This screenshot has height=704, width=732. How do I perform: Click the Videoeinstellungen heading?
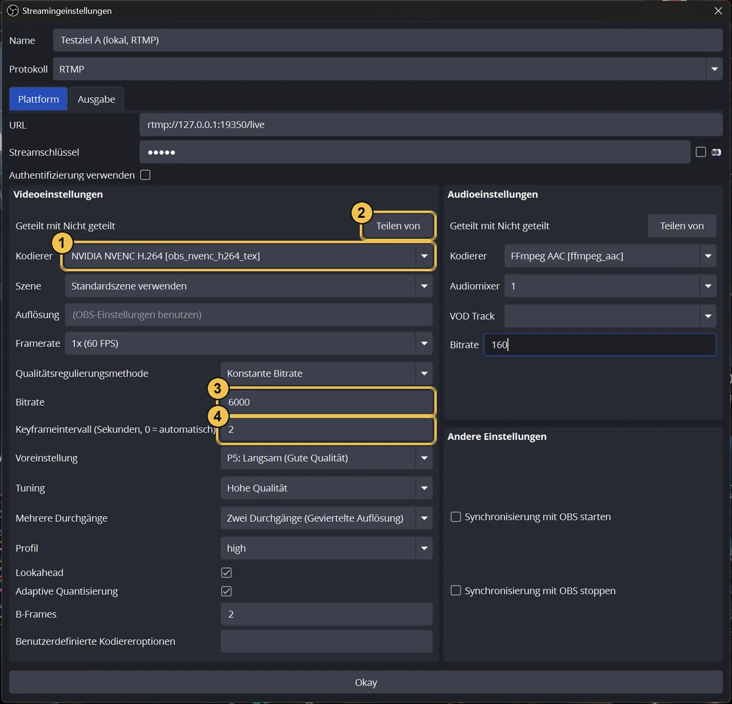tap(58, 194)
